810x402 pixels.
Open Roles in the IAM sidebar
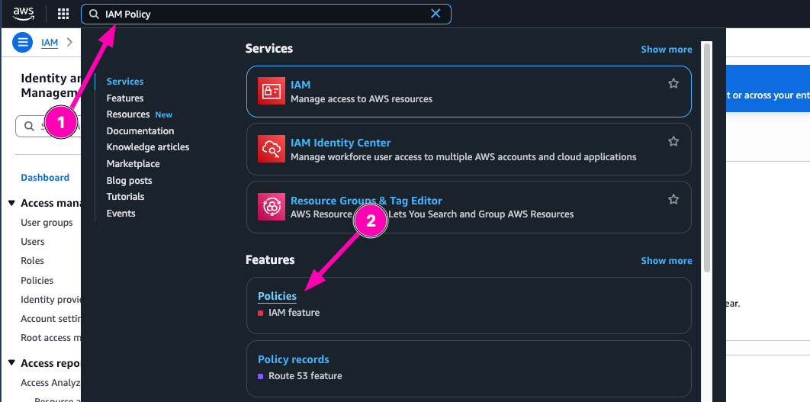point(33,261)
